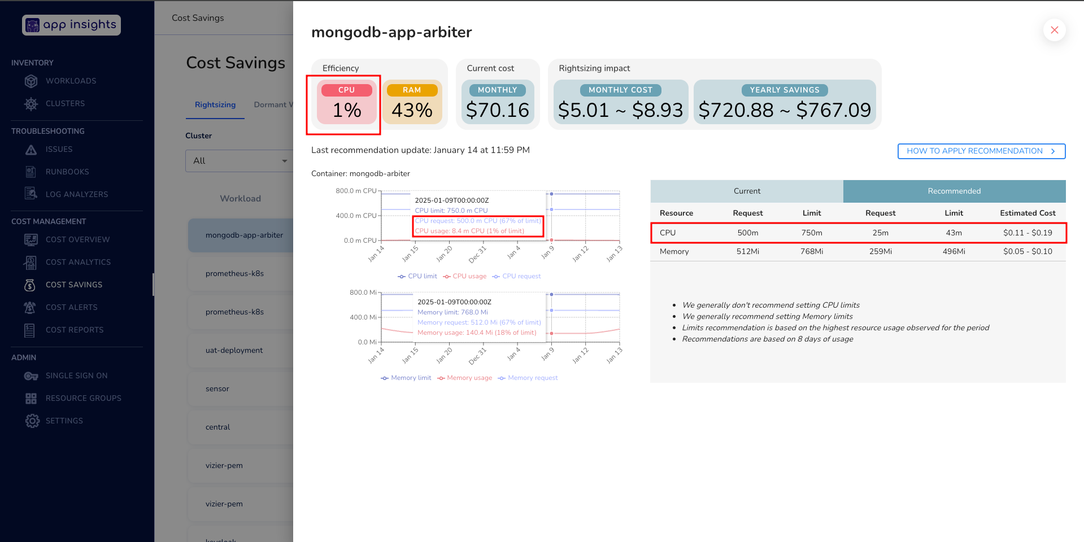Select the mongodb-app-arbiter workload row
Viewport: 1084px width, 542px height.
click(241, 235)
